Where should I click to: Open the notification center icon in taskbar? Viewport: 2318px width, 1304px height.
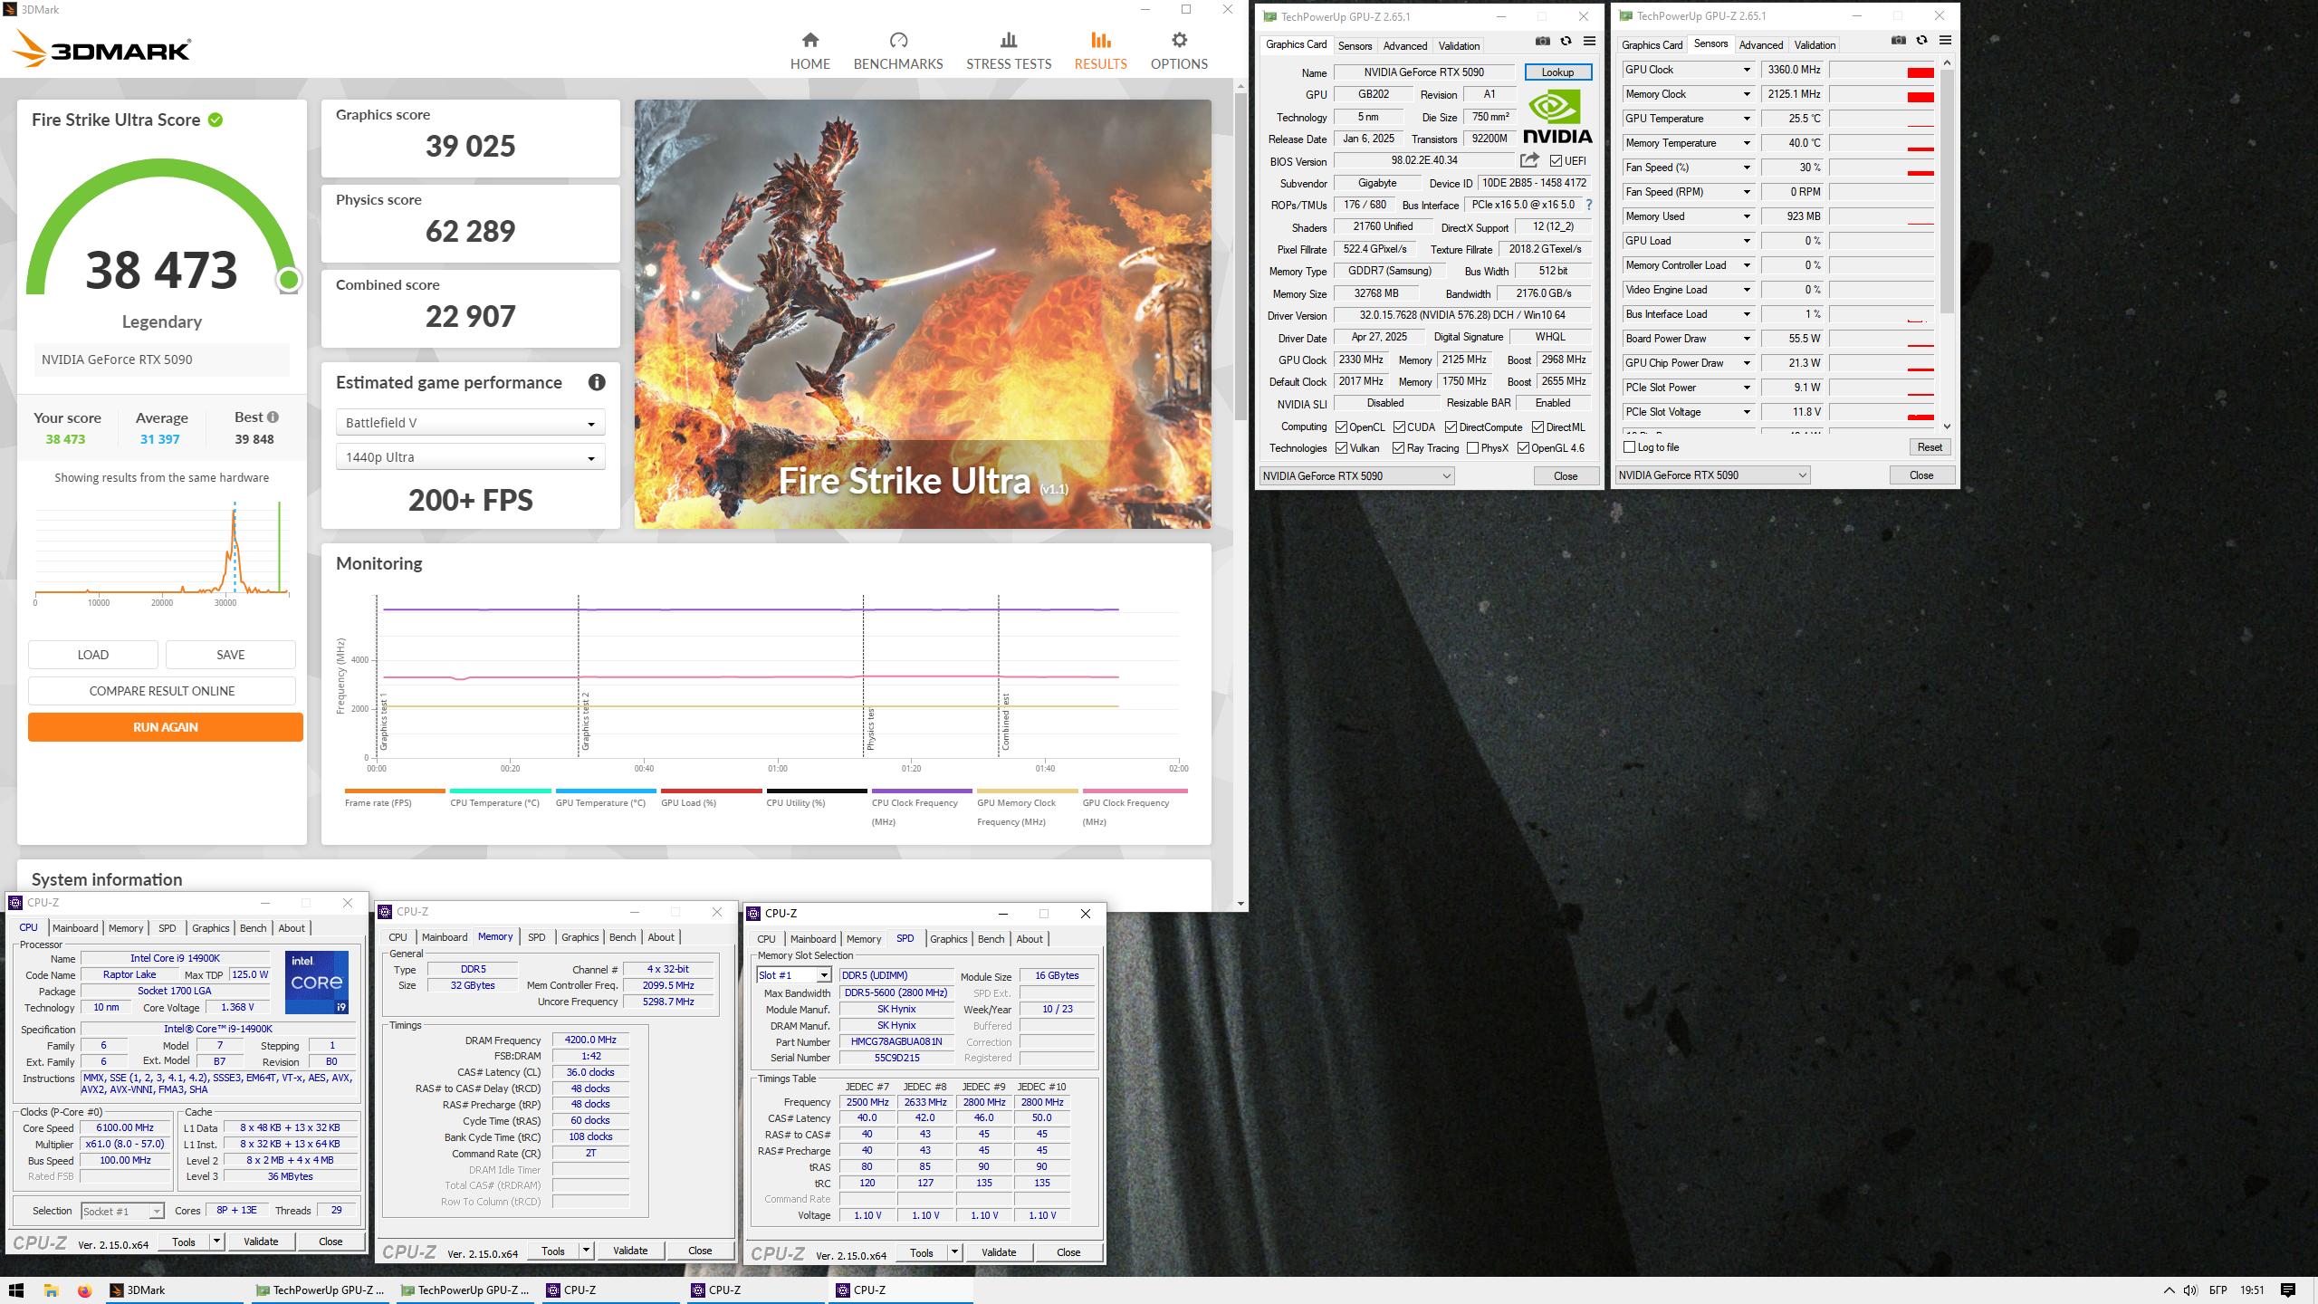coord(2288,1290)
